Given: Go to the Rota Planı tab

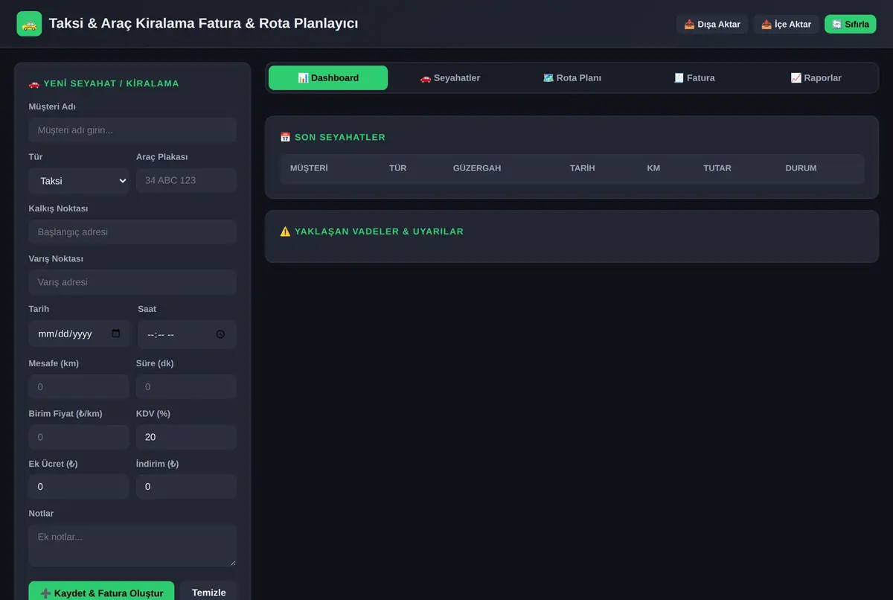Looking at the screenshot, I should tap(572, 78).
